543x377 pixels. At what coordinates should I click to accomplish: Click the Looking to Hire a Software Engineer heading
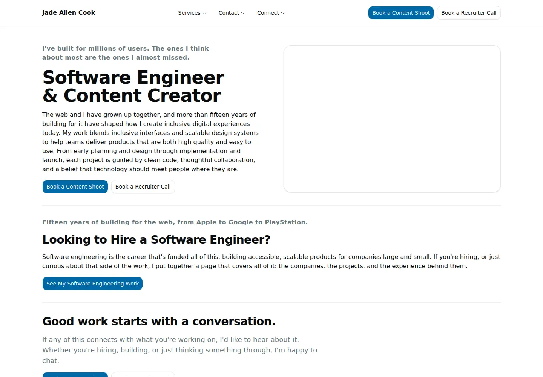[156, 239]
